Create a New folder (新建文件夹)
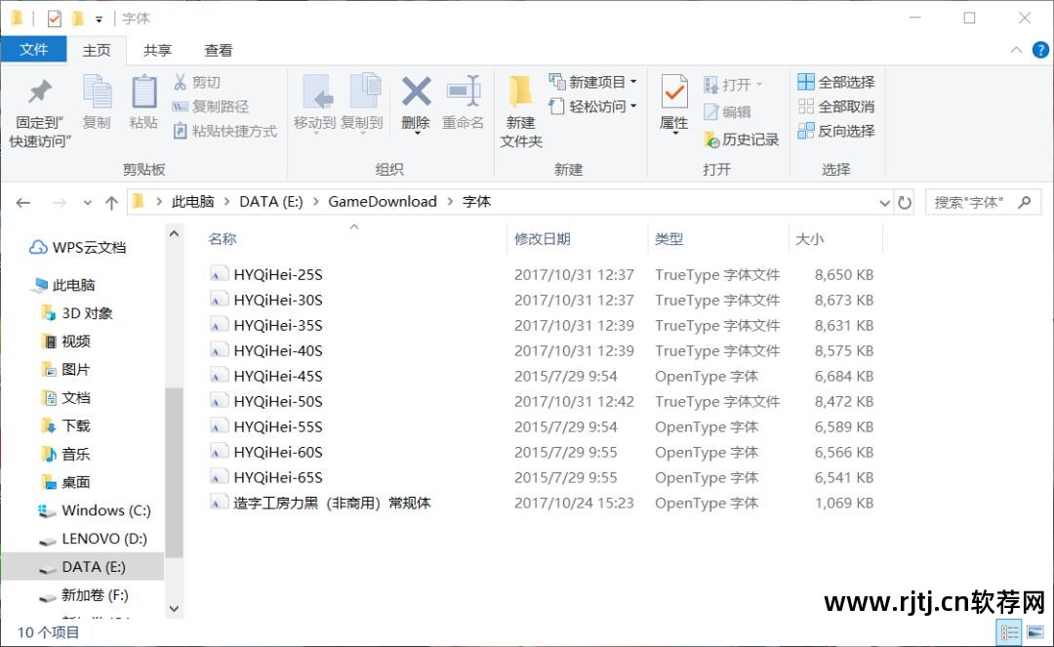This screenshot has width=1054, height=647. pyautogui.click(x=521, y=111)
